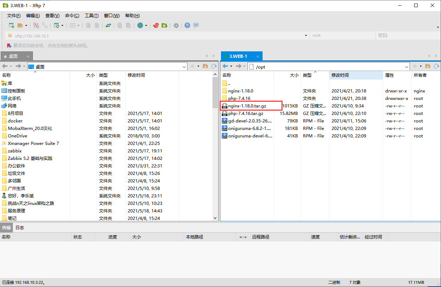The width and height of the screenshot is (441, 287).
Task: Open the 工具(T) menu
Action: coord(92,16)
